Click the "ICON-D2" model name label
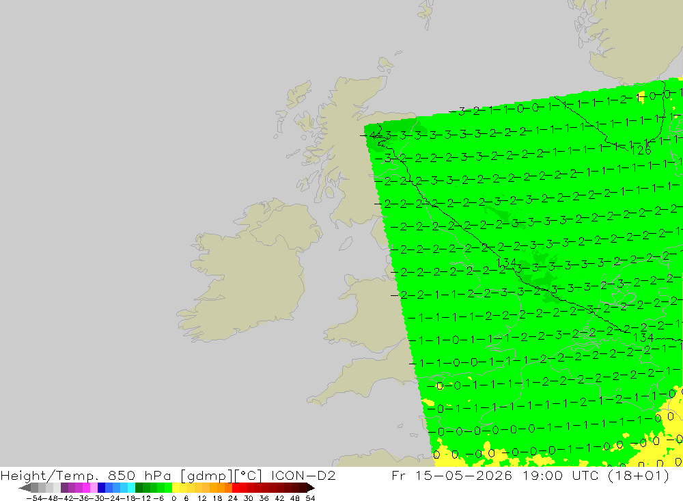This screenshot has height=501, width=683. [303, 475]
